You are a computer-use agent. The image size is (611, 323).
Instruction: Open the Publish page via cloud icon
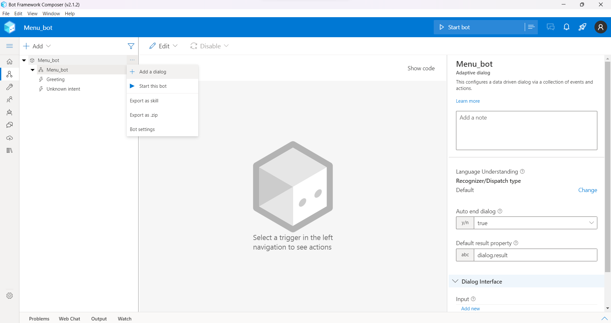pyautogui.click(x=10, y=138)
